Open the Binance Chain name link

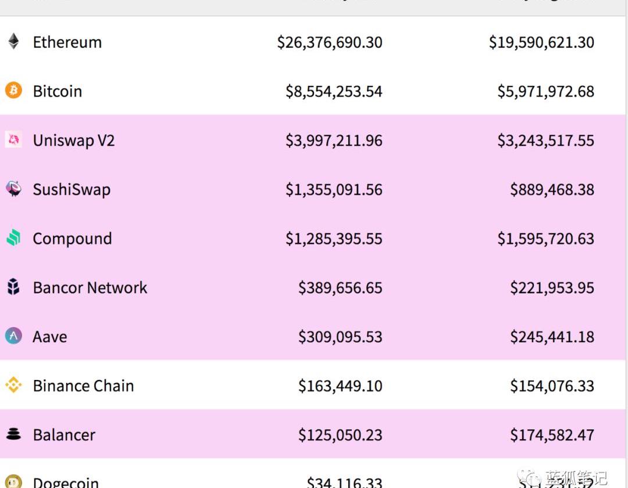83,386
